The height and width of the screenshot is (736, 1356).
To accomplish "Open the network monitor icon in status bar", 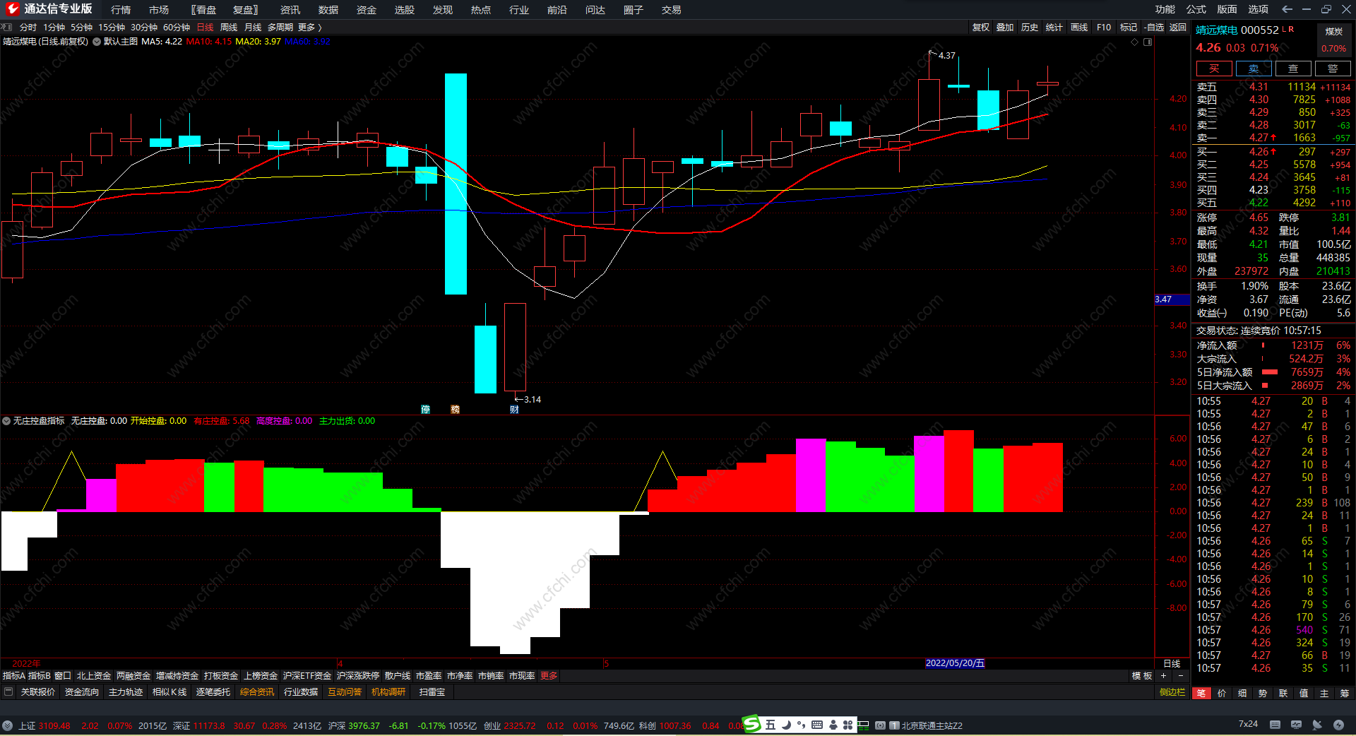I will tap(1296, 725).
